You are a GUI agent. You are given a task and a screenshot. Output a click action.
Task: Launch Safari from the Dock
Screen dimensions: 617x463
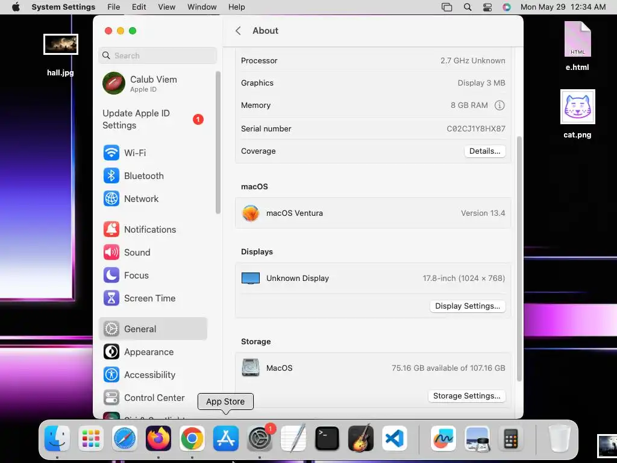125,438
